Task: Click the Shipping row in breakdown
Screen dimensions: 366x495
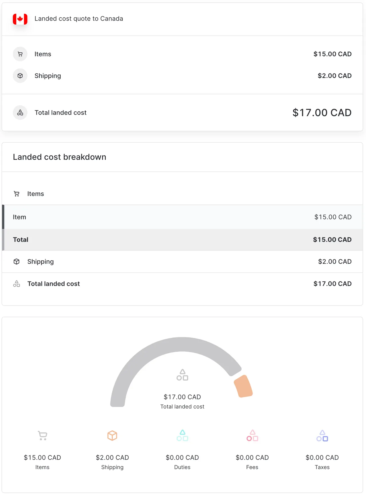Action: click(x=182, y=262)
